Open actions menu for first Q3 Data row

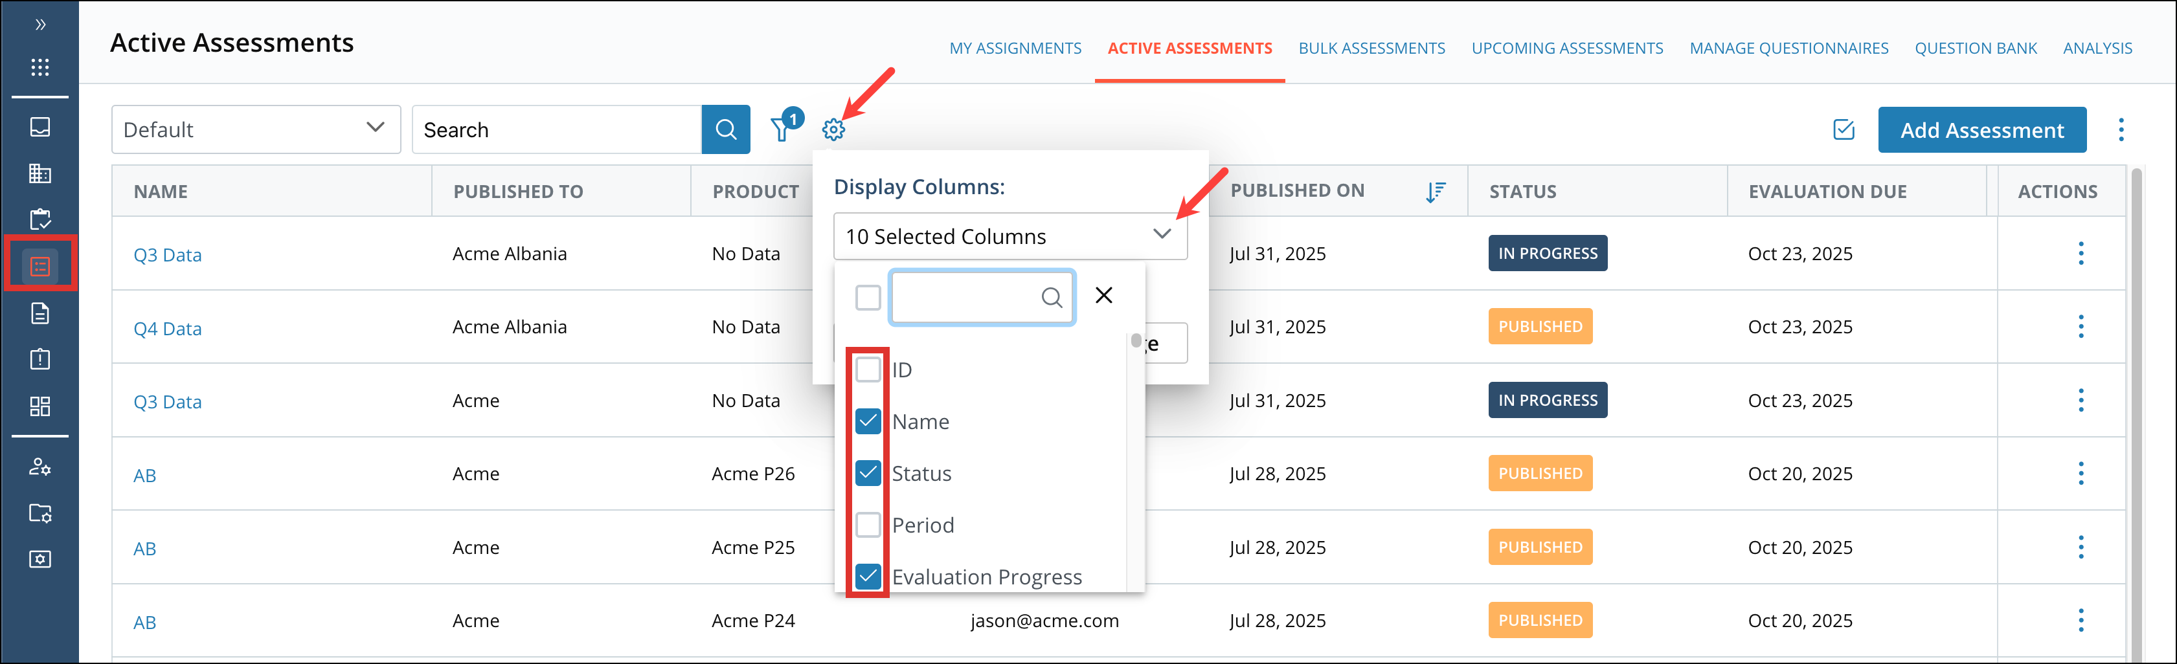click(2080, 254)
